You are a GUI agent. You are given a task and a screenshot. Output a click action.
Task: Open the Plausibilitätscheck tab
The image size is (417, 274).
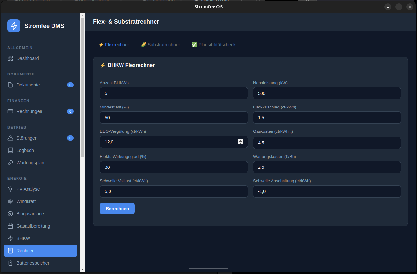tap(214, 45)
